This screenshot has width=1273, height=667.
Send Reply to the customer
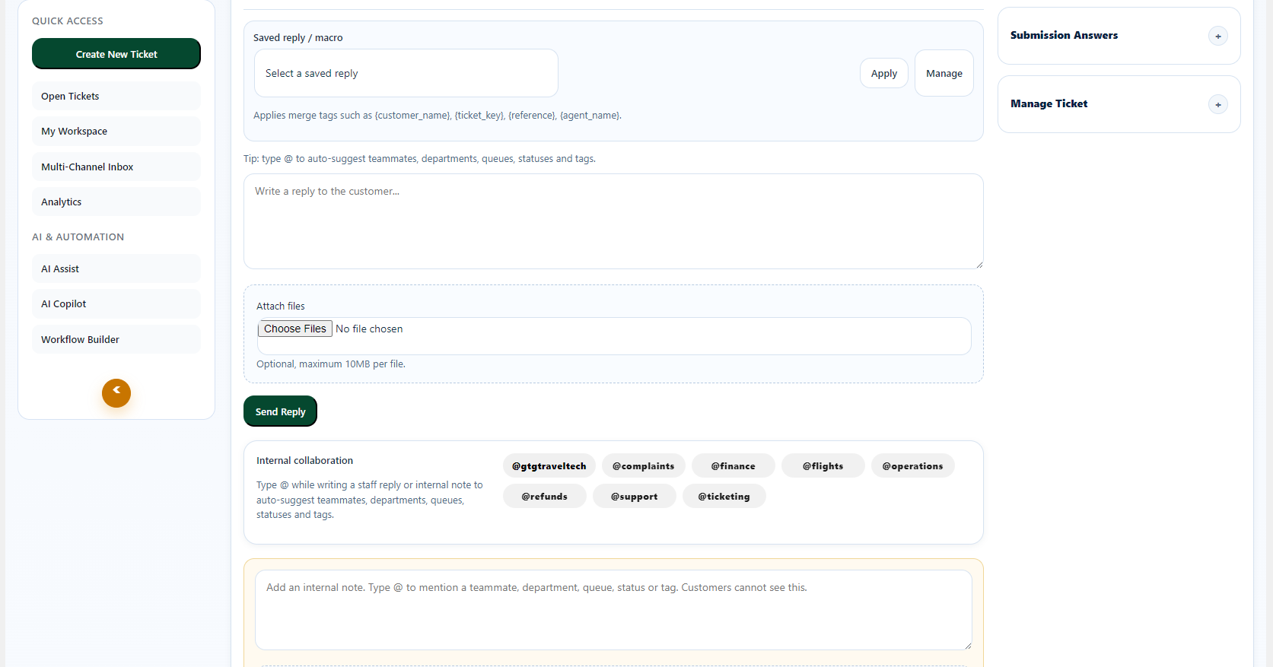point(280,411)
